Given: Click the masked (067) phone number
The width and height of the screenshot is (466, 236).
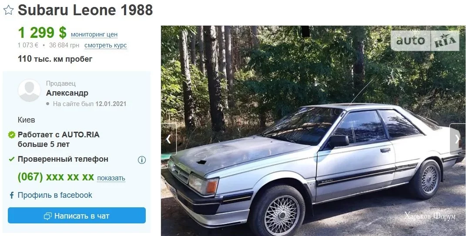Looking at the screenshot, I should pos(56,177).
